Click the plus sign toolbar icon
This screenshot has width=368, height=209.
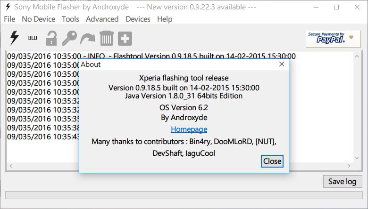(125, 39)
